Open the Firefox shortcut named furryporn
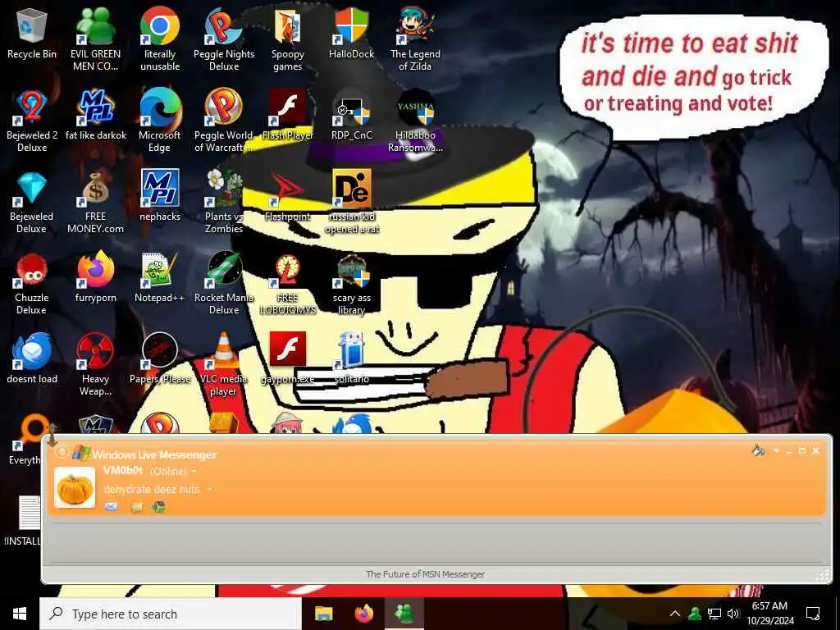 click(95, 277)
